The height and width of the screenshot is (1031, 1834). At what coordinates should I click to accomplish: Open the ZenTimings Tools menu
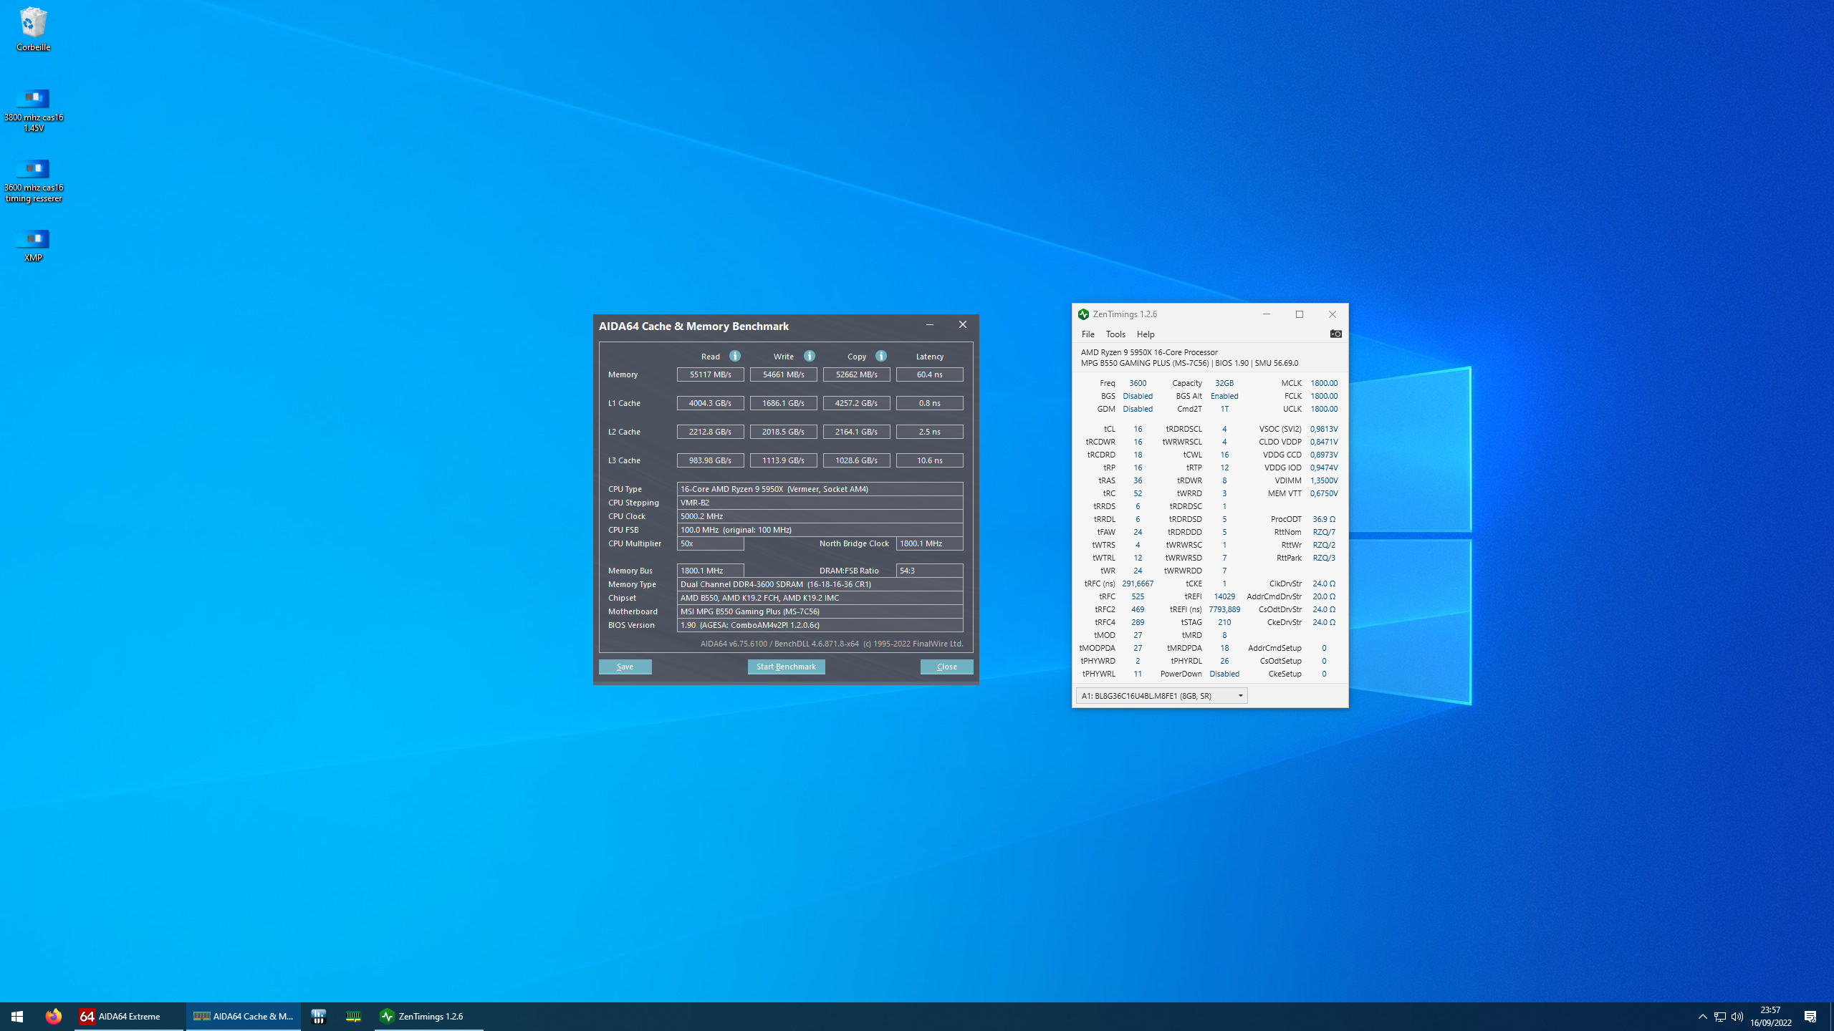(1115, 334)
